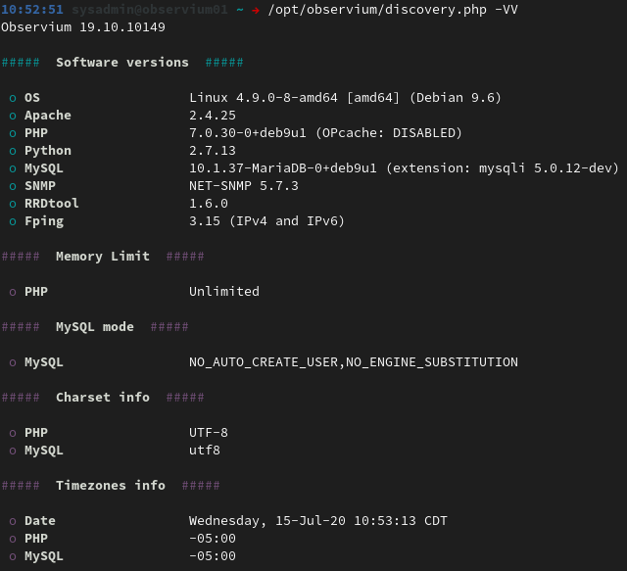Click the UTF-8 PHP charset value
Screen dimensions: 627x571
209,433
